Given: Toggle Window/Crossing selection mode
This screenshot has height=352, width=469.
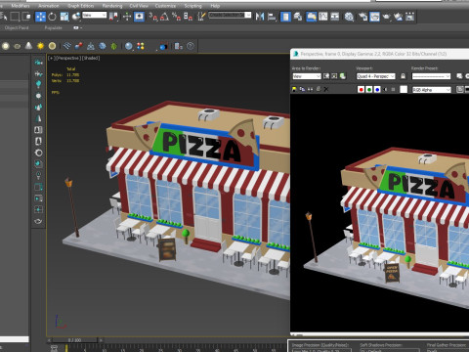Looking at the screenshot, I should click(26, 17).
